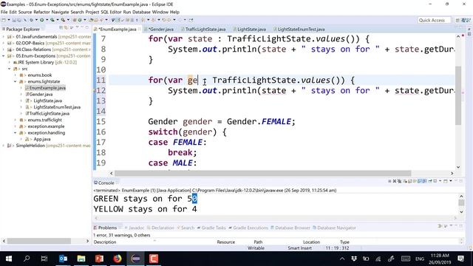Sort Problems by the Location column header
The width and height of the screenshot is (473, 266).
point(311,242)
